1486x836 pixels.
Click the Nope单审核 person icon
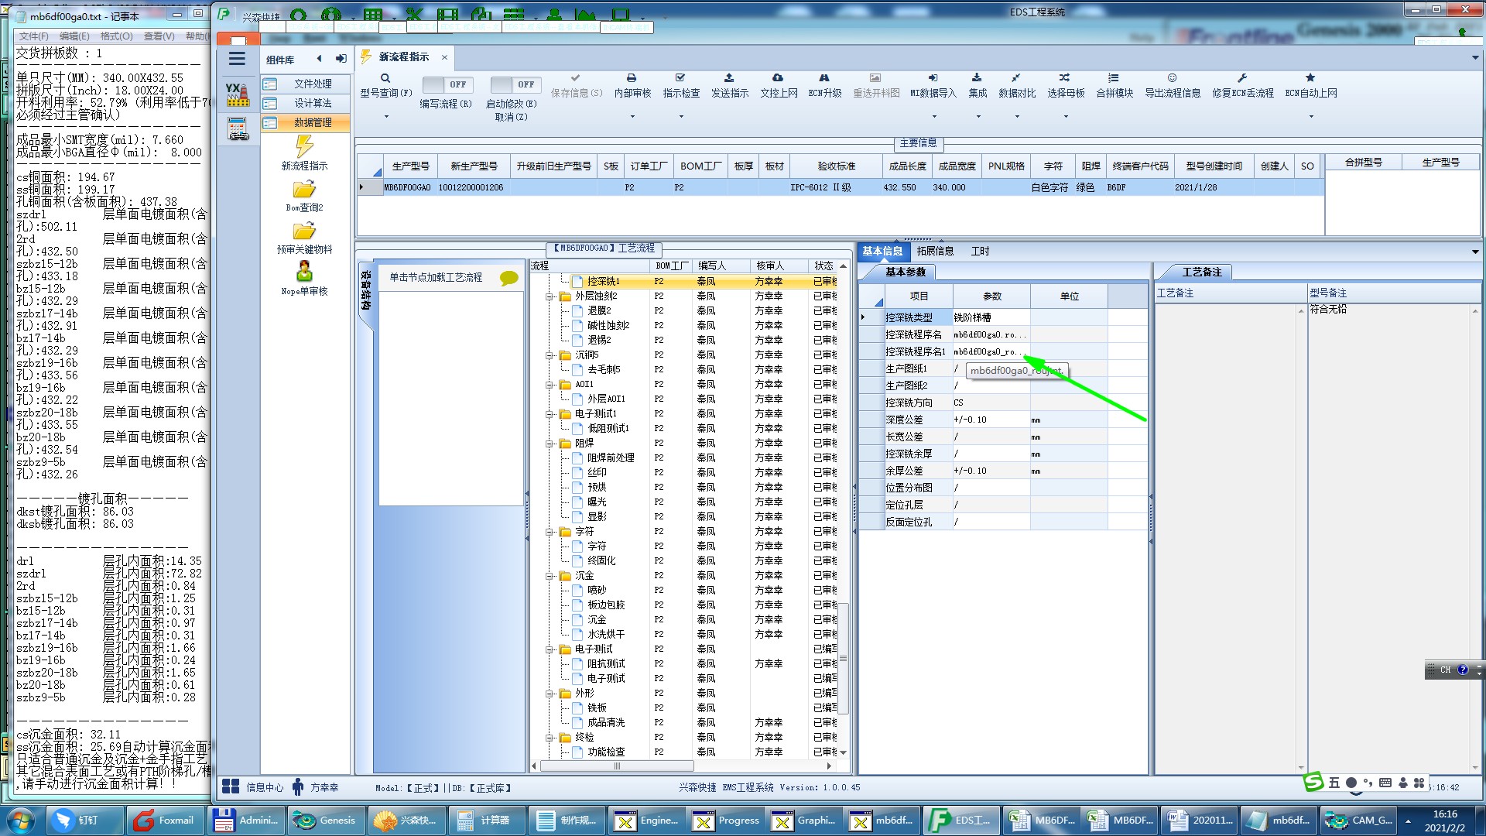tap(304, 272)
